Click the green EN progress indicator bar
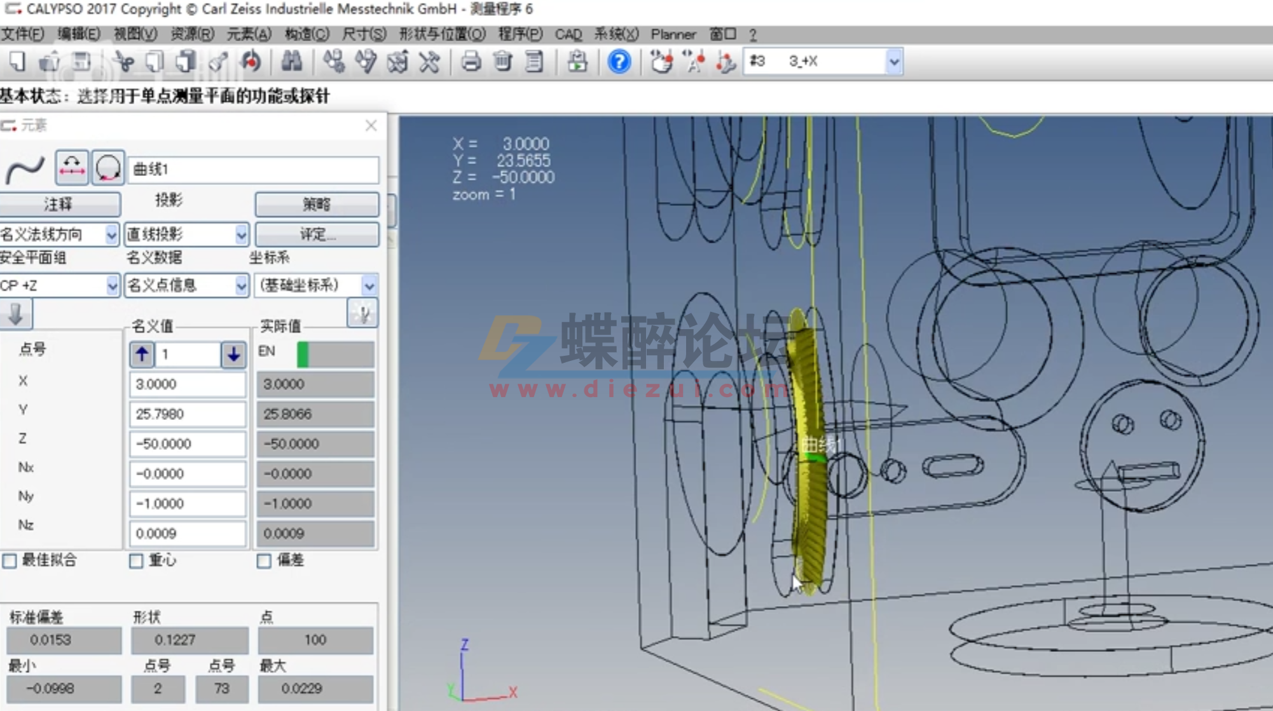The height and width of the screenshot is (711, 1273). click(303, 354)
